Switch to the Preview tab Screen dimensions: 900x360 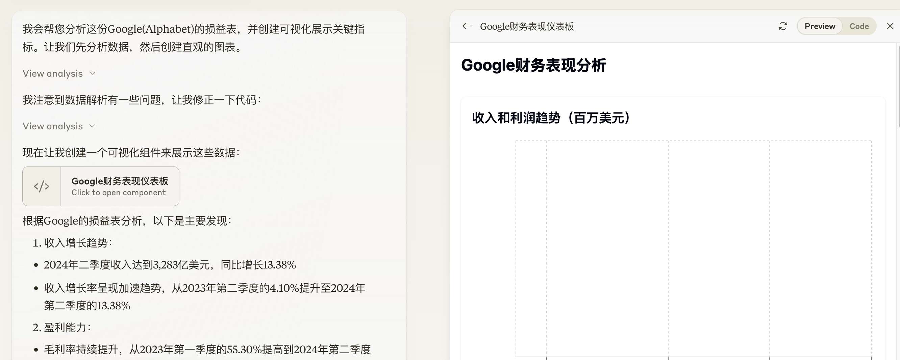coord(820,26)
